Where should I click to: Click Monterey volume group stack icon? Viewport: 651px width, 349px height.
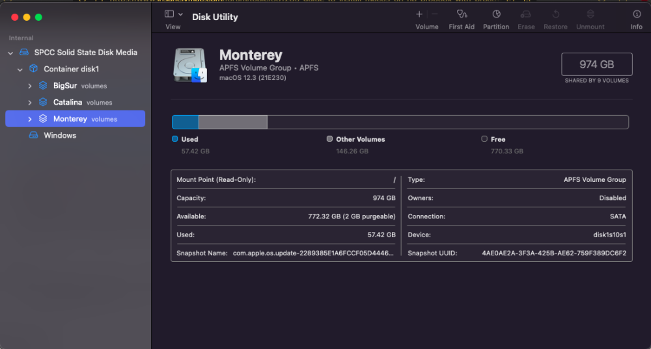click(x=43, y=118)
